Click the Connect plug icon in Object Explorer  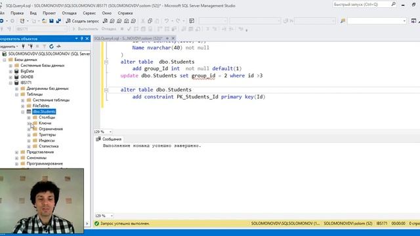24,47
